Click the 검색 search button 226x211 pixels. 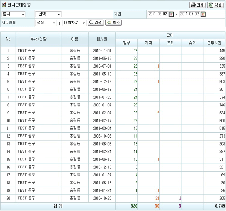tap(96, 23)
